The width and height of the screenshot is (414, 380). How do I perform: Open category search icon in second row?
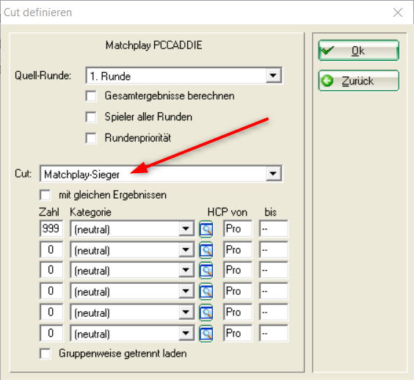point(206,249)
